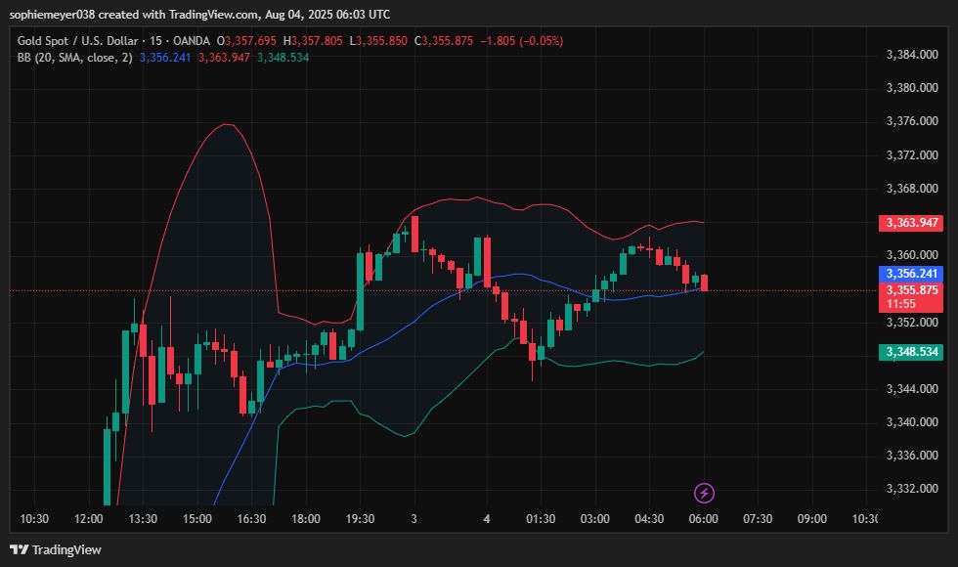The image size is (958, 567).
Task: Click the green BB lower value in the legend
Action: point(283,58)
